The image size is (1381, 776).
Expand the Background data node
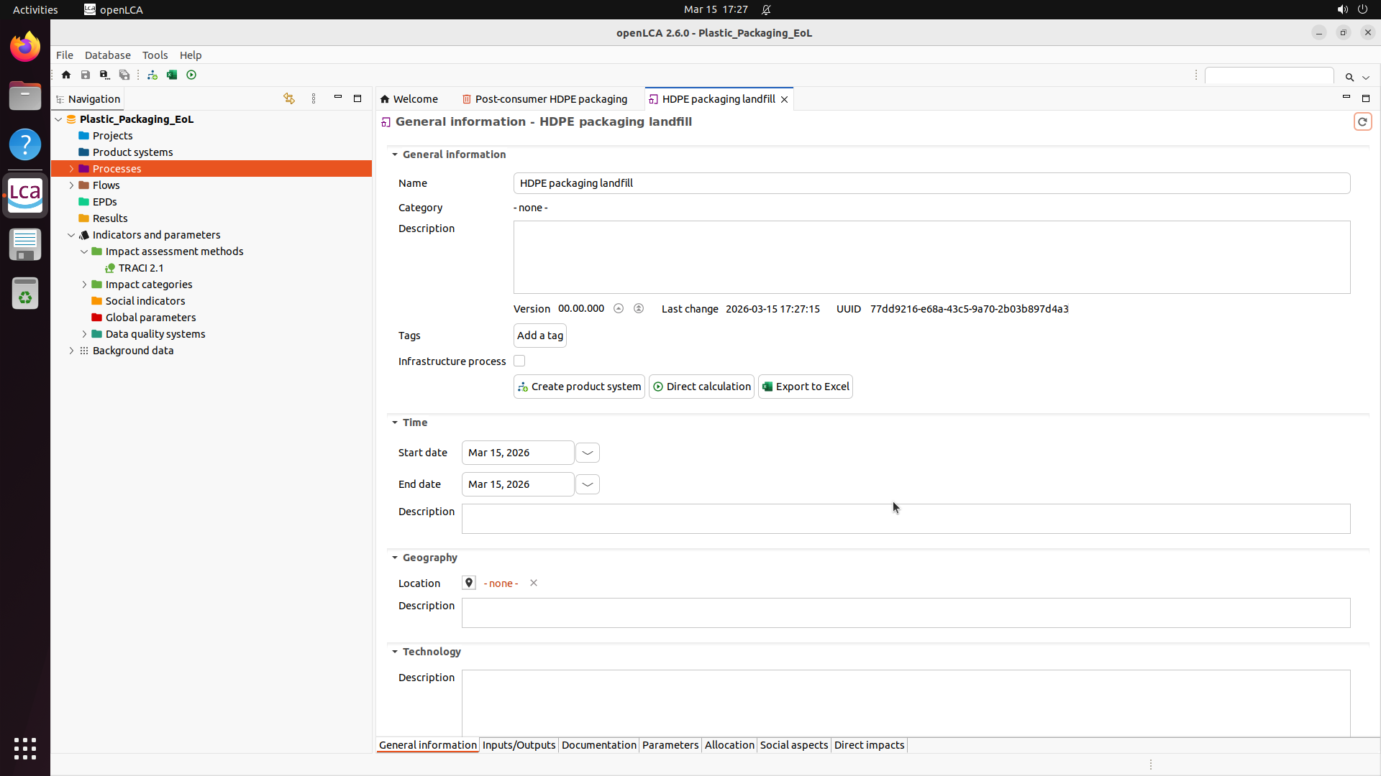[x=71, y=351]
